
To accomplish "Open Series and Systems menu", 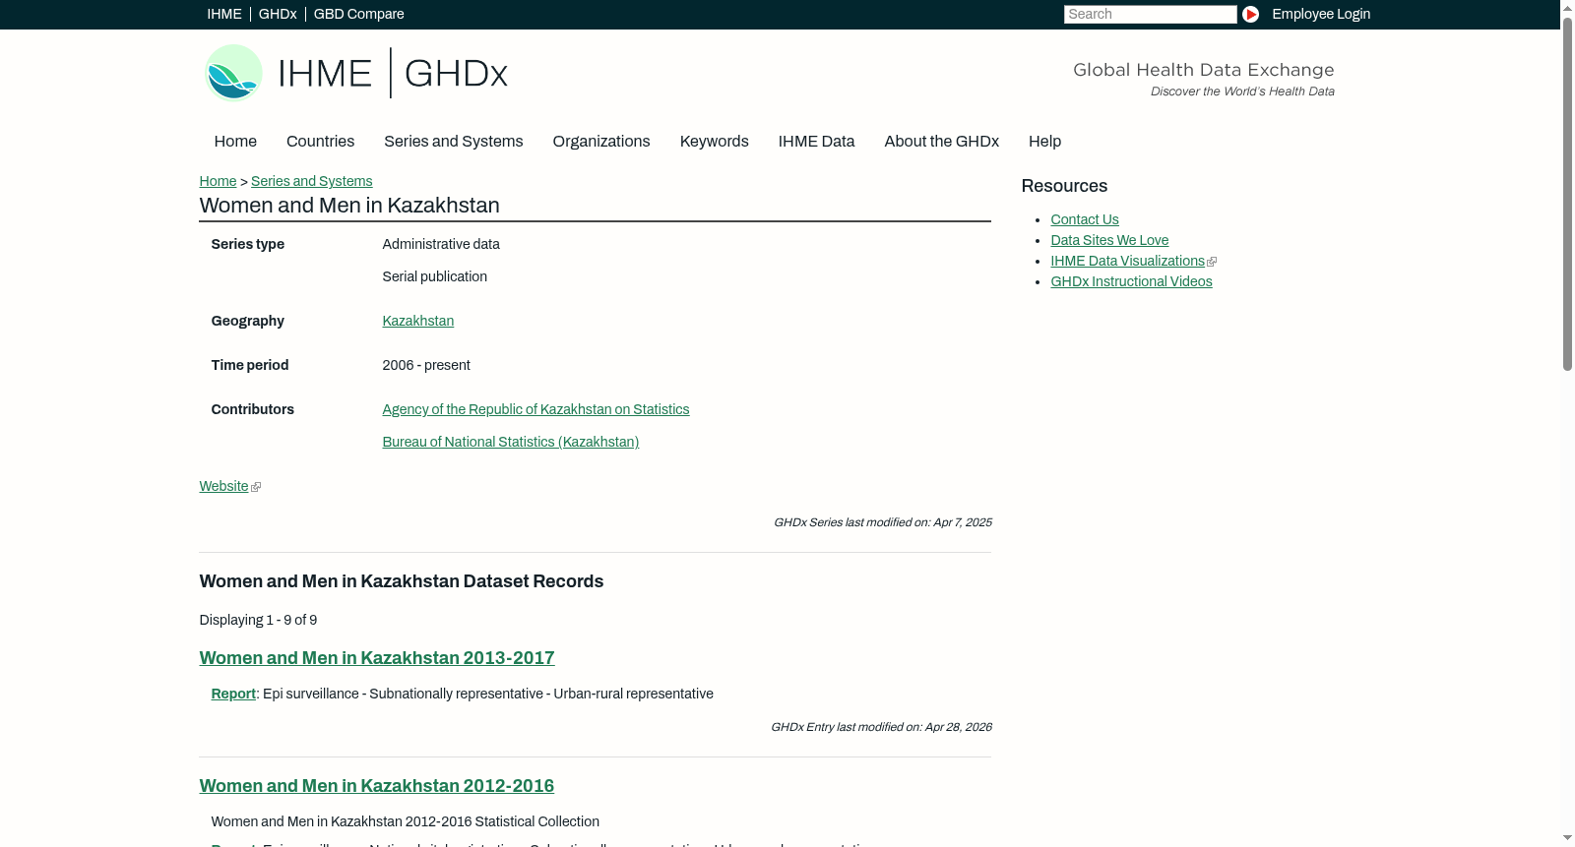I will point(454,142).
